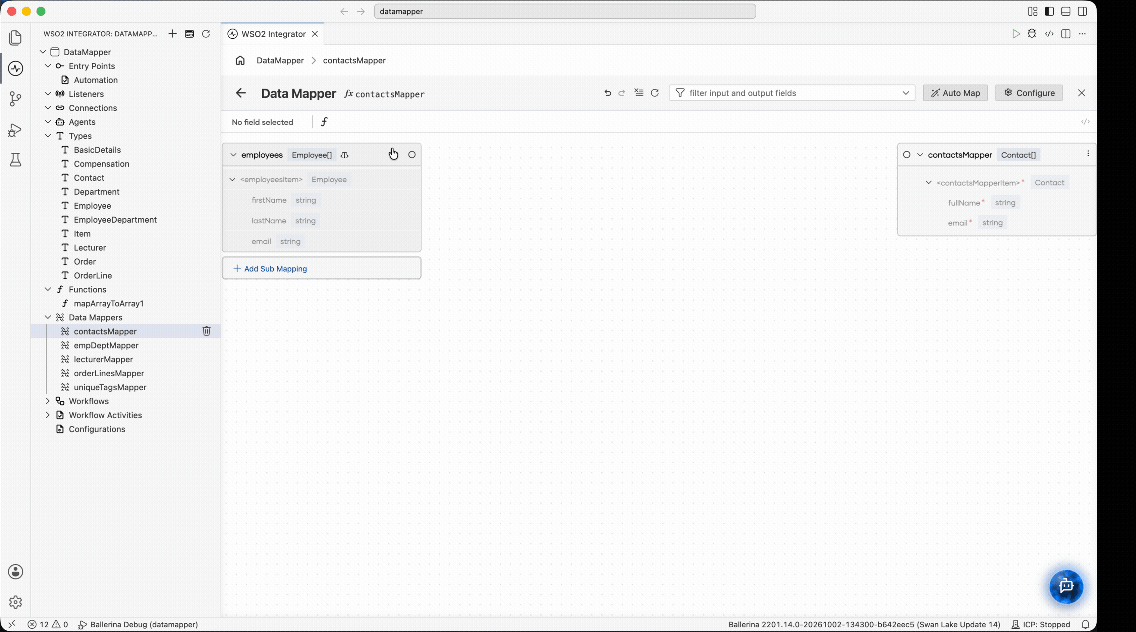Open the Source Control activity bar icon
Image resolution: width=1136 pixels, height=632 pixels.
click(x=16, y=99)
